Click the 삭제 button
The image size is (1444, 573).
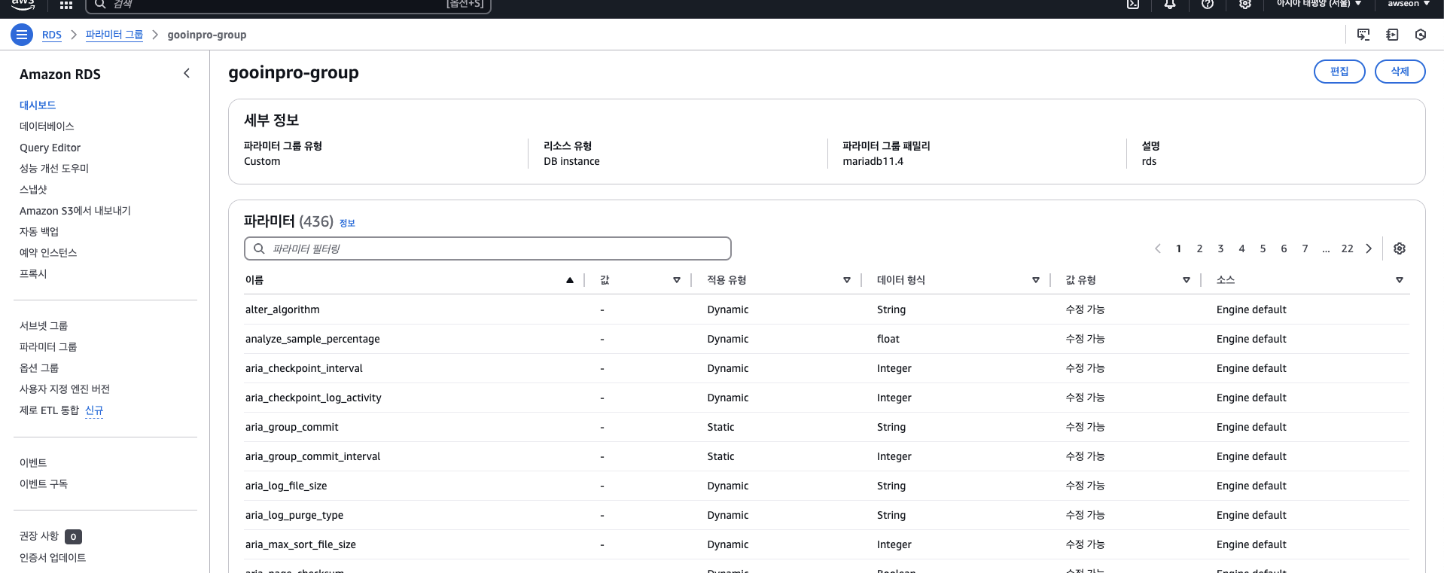pyautogui.click(x=1400, y=72)
